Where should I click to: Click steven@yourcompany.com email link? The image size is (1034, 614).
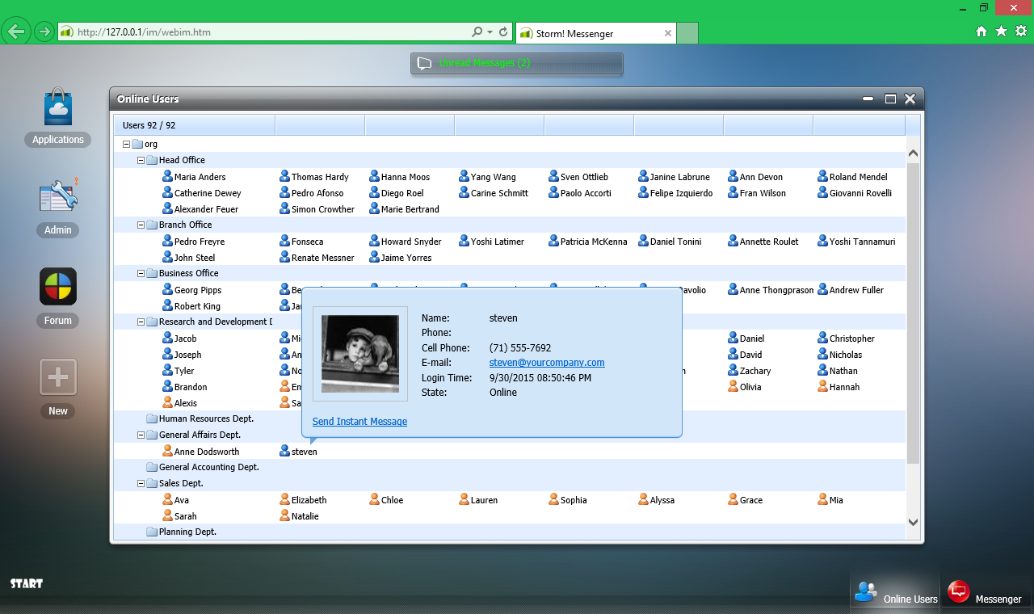click(547, 363)
